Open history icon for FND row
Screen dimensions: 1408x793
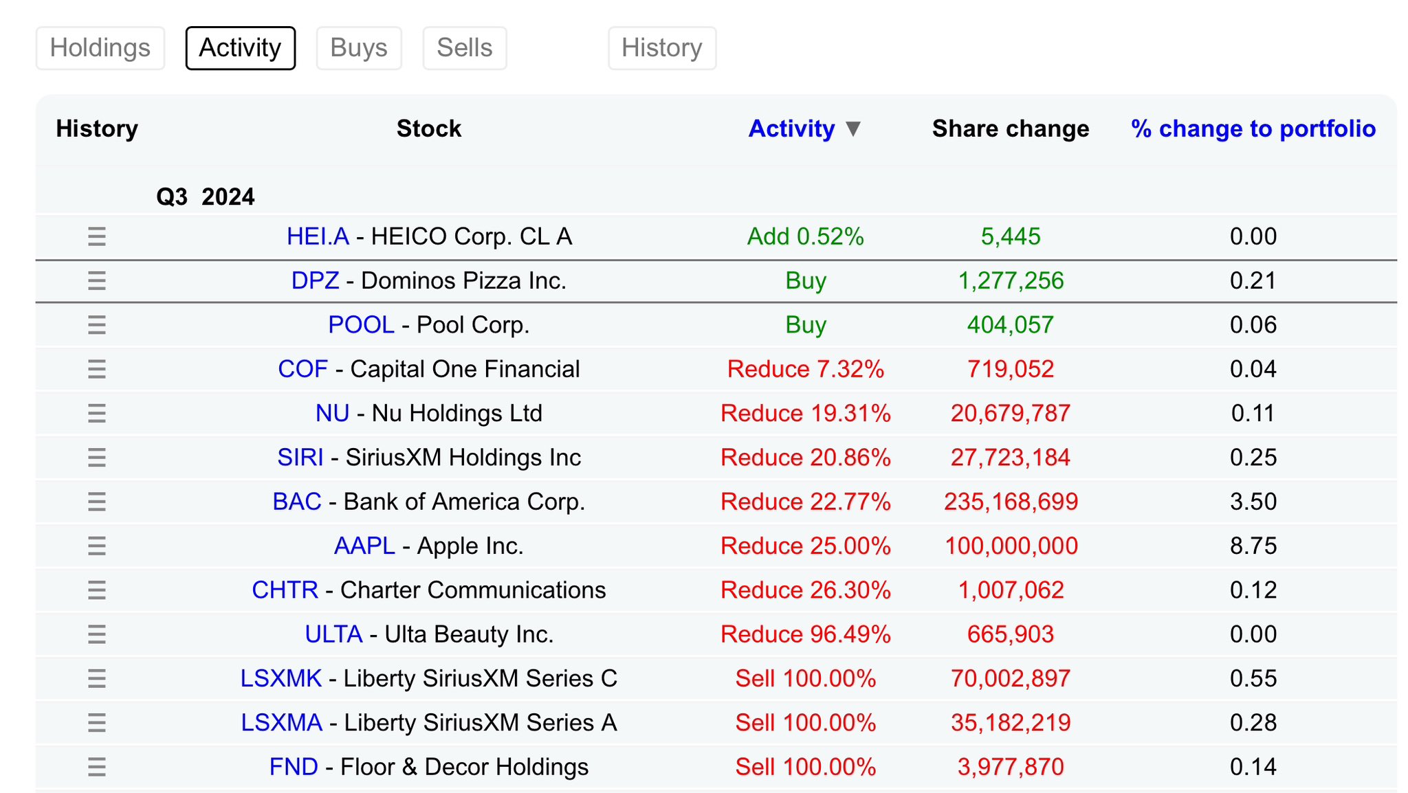click(97, 767)
